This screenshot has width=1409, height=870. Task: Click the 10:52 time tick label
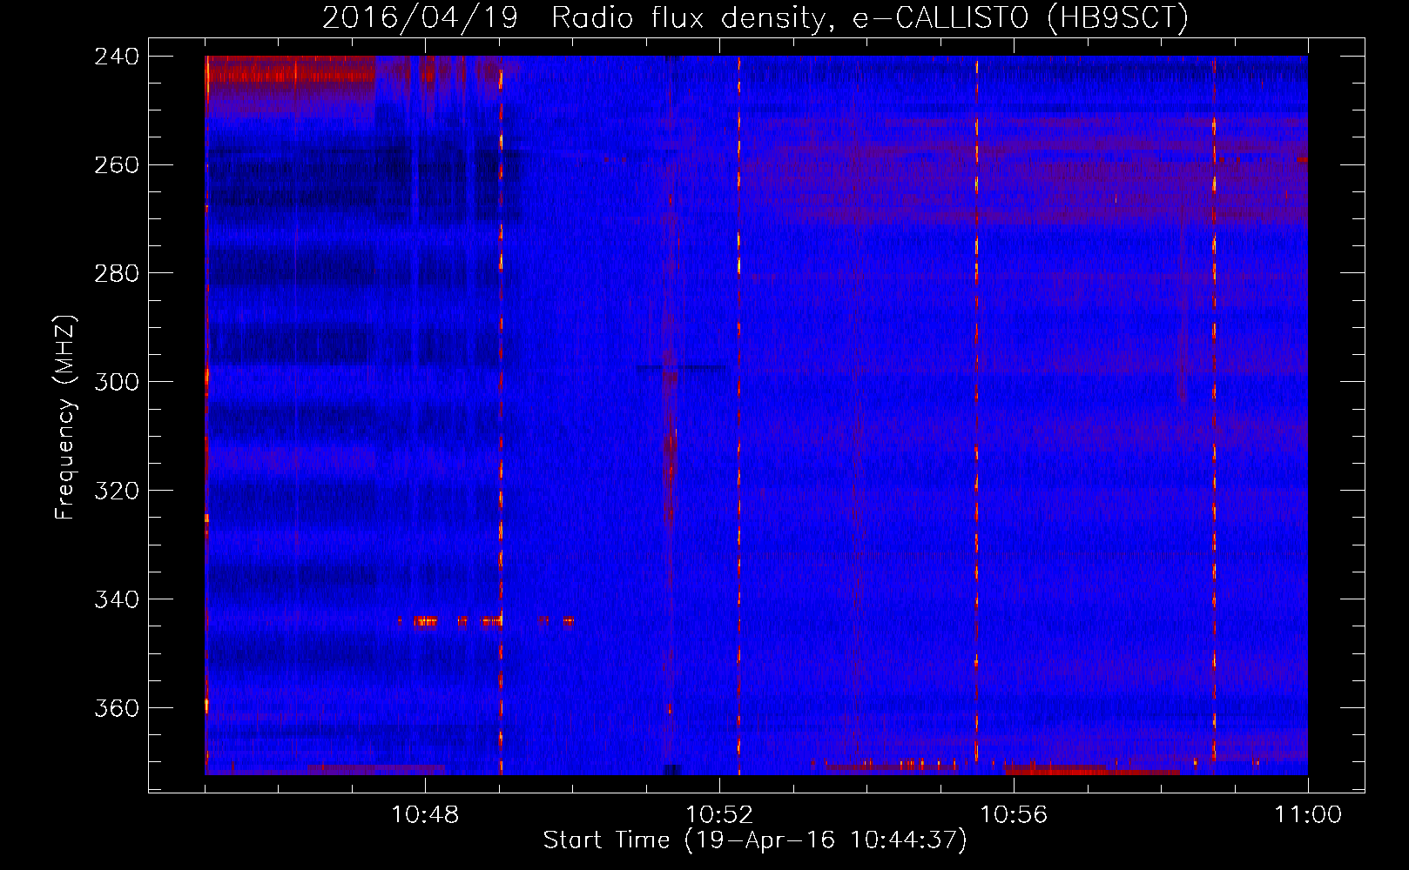click(x=719, y=815)
